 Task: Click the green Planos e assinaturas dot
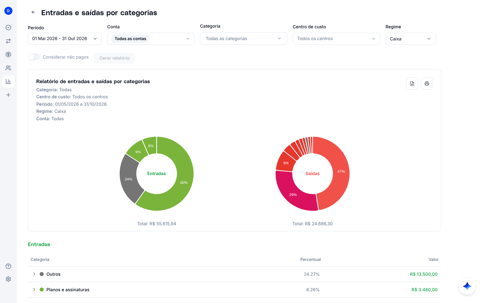42,290
